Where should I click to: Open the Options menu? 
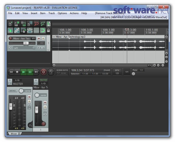click(62, 13)
